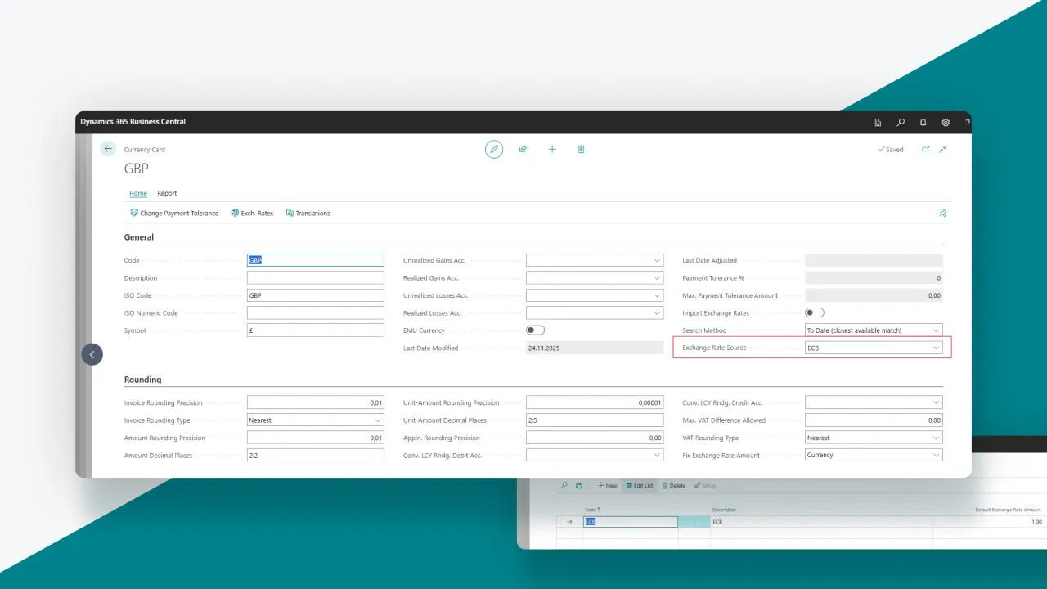Click the share icon in header

[x=523, y=149]
